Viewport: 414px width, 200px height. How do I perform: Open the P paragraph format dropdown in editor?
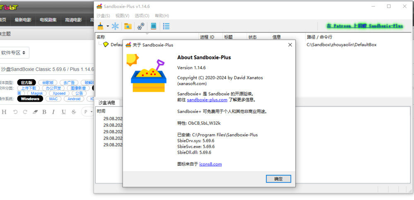point(88,112)
